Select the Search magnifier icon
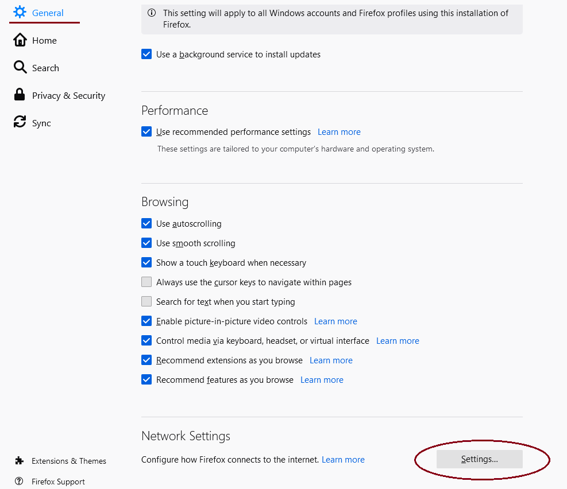567x489 pixels. (20, 67)
